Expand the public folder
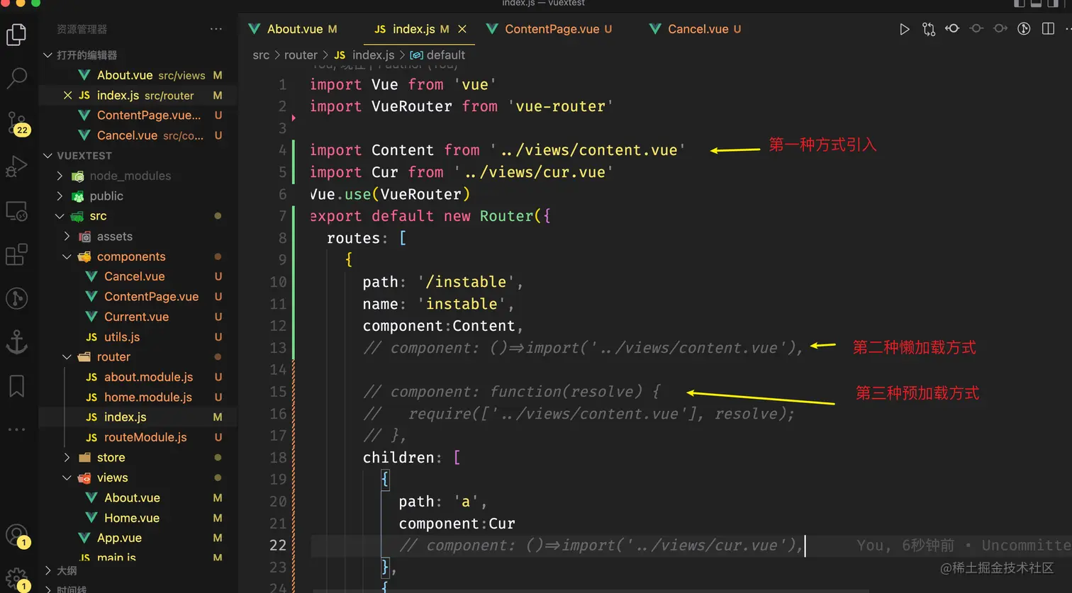This screenshot has width=1072, height=593. 60,196
